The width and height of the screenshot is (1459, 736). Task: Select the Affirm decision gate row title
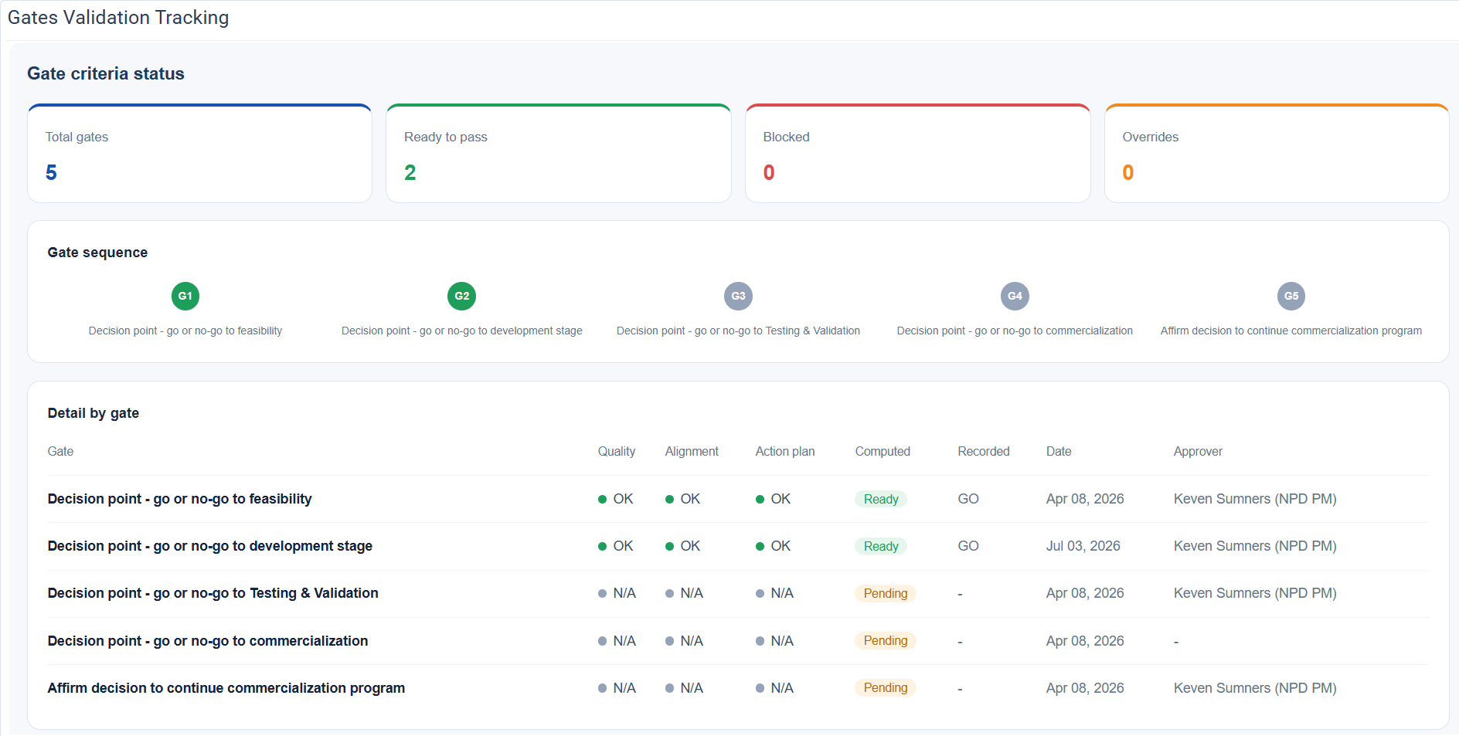point(226,688)
